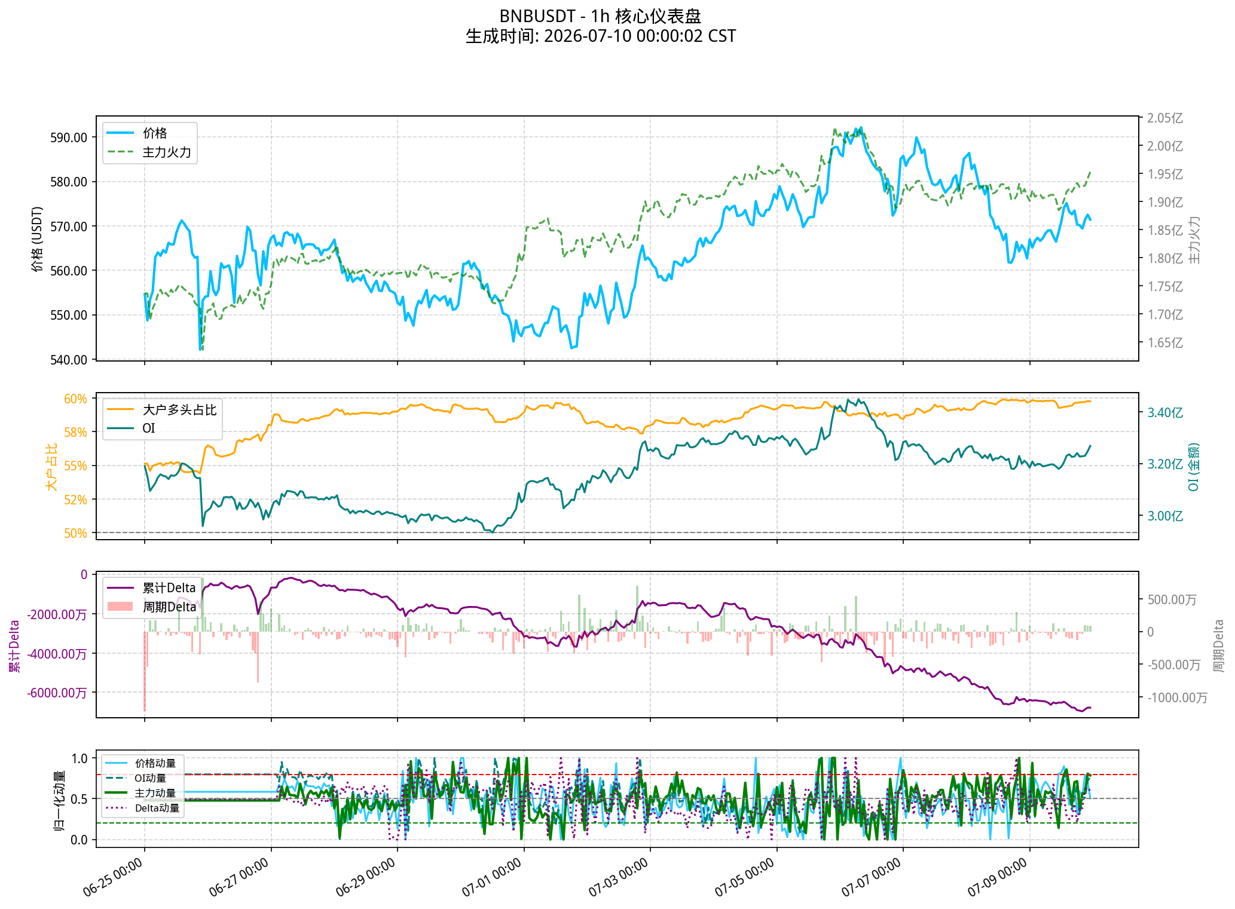Click the "-2000.00万" tick label

(57, 615)
